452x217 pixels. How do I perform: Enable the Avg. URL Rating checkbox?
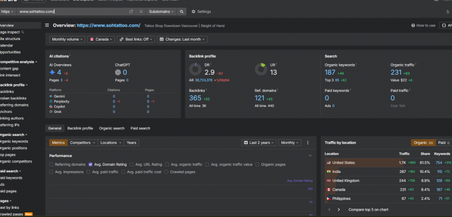pyautogui.click(x=131, y=165)
